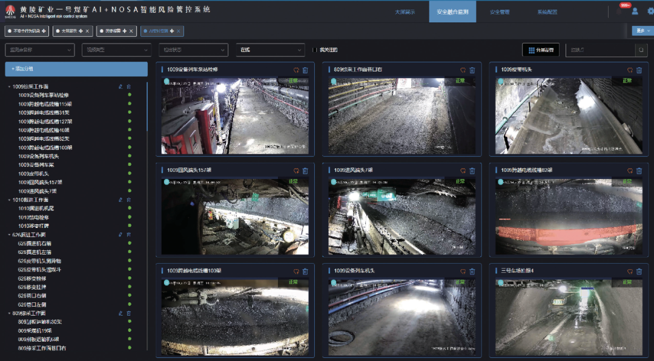
Task: Open the 监测点名称 filter dropdown
Action: click(39, 50)
